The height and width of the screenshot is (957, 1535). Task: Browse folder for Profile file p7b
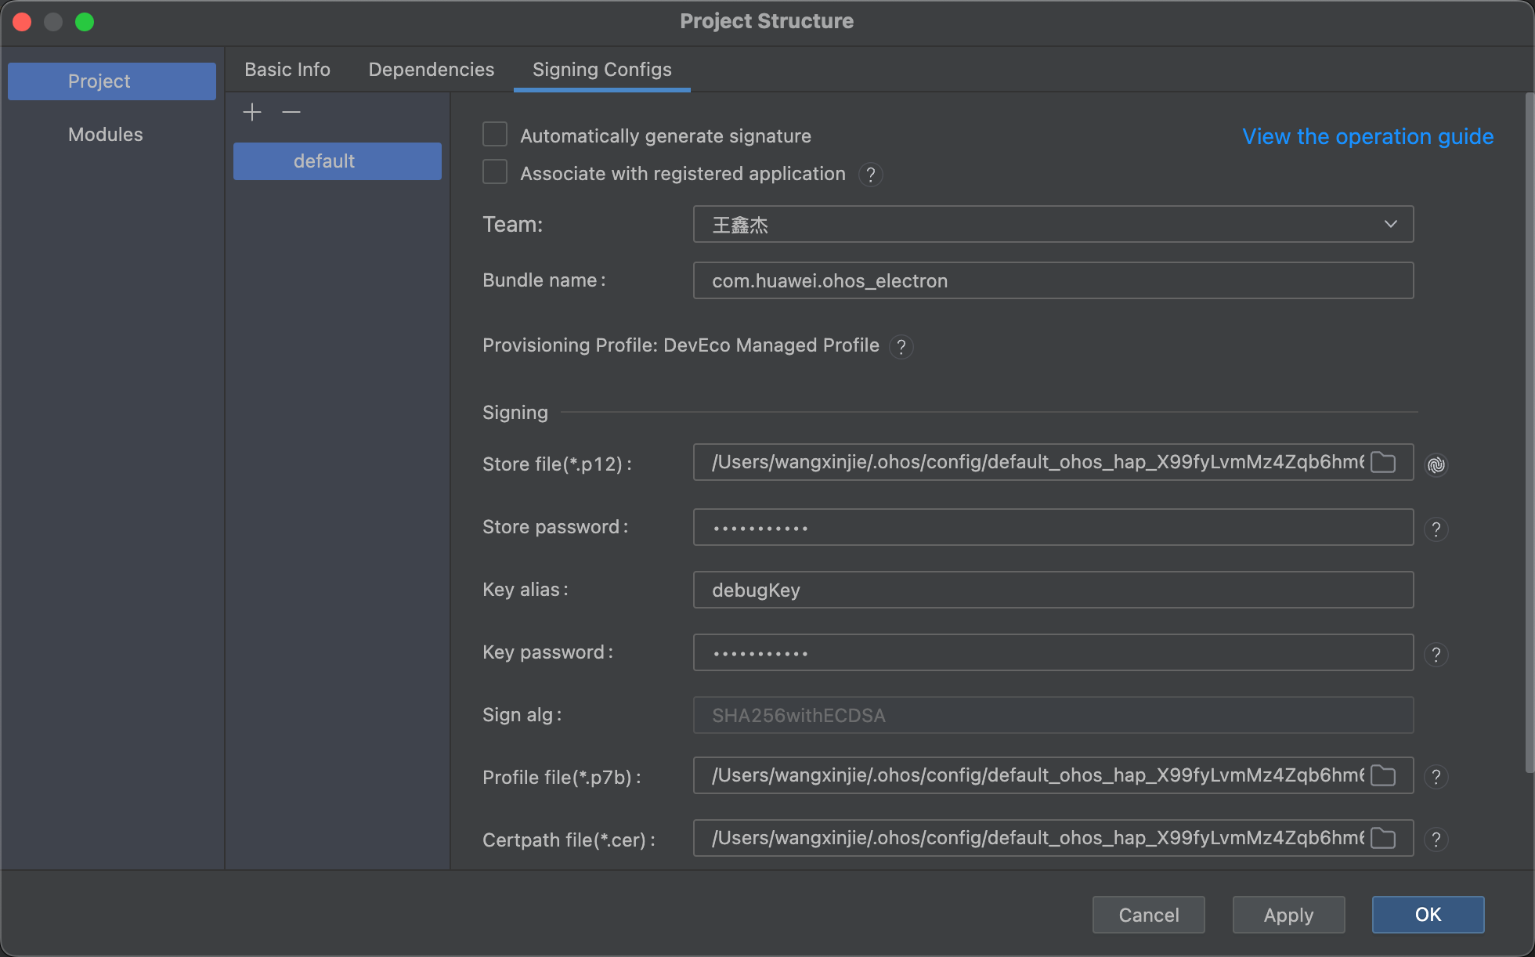pos(1383,776)
